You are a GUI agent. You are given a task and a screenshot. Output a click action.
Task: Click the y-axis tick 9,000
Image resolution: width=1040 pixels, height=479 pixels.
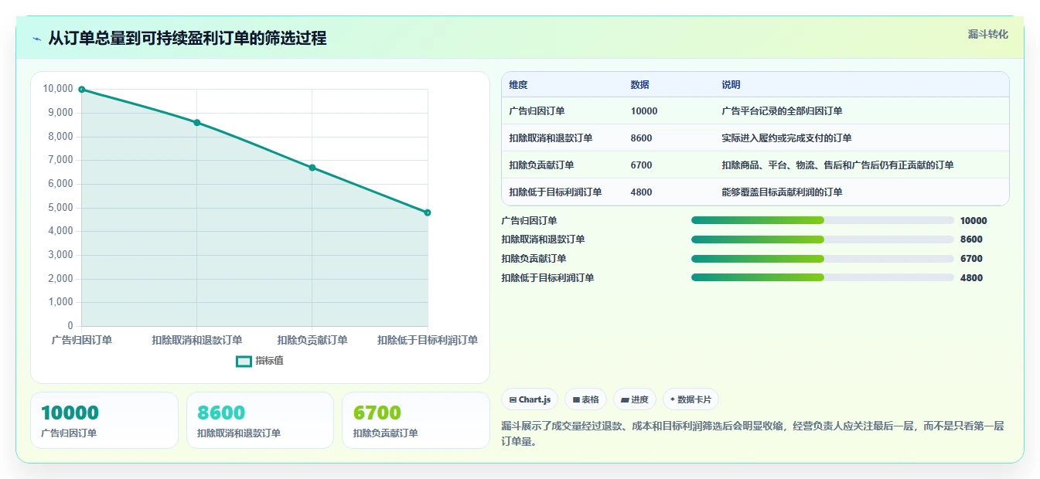(x=60, y=113)
